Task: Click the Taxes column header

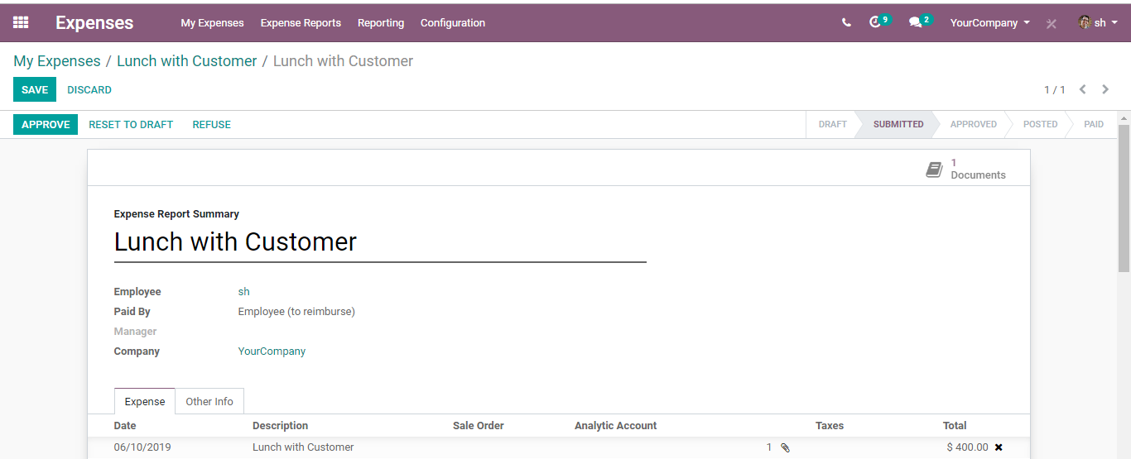Action: pyautogui.click(x=830, y=426)
